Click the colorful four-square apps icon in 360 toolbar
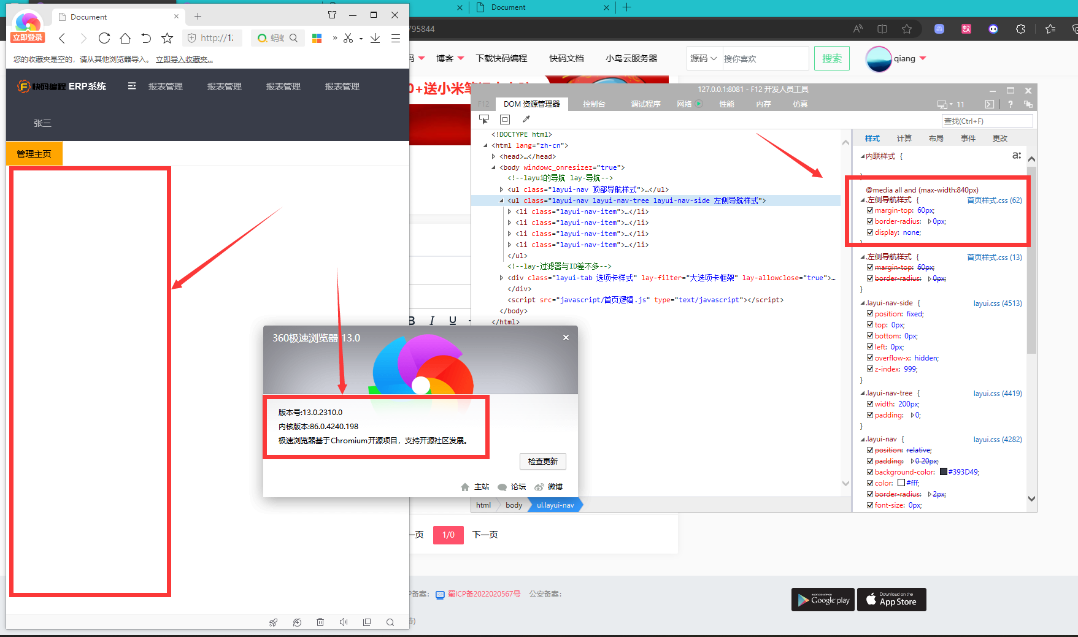Image resolution: width=1078 pixels, height=637 pixels. click(x=317, y=38)
